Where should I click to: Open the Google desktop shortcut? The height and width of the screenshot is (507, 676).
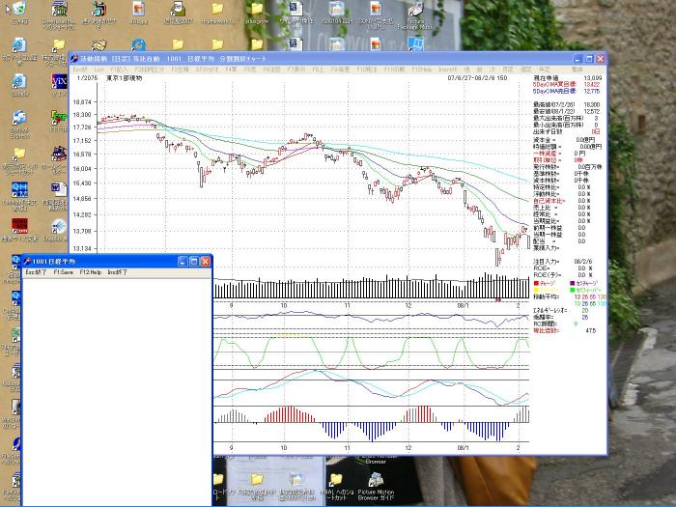(x=19, y=83)
